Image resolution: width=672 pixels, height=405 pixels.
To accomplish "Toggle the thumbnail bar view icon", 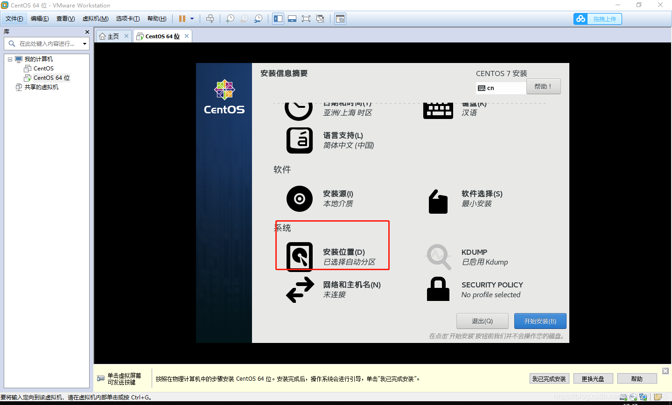I will [x=292, y=19].
